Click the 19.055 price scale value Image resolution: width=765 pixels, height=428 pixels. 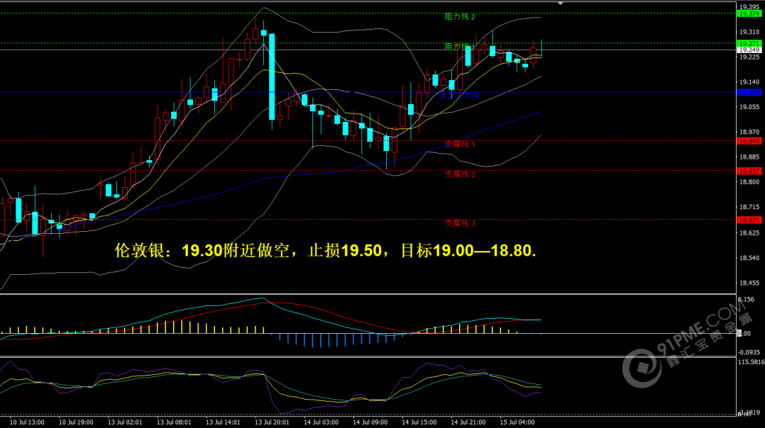749,106
